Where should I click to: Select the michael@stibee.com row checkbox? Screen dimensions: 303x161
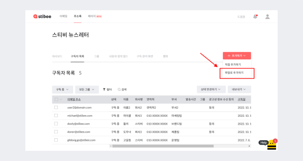click(56, 116)
